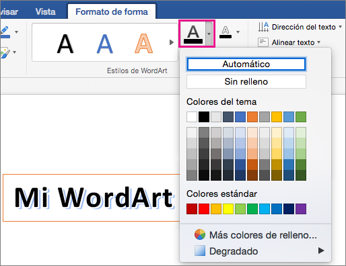The height and width of the screenshot is (266, 346).
Task: Expand the Degradado submenu arrow
Action: tap(321, 251)
